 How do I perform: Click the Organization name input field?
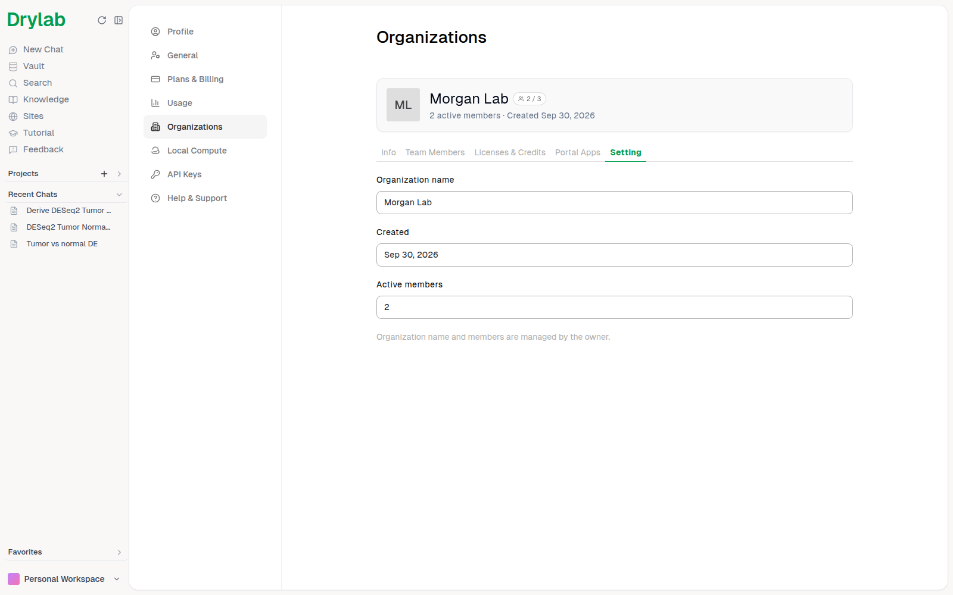pyautogui.click(x=615, y=202)
